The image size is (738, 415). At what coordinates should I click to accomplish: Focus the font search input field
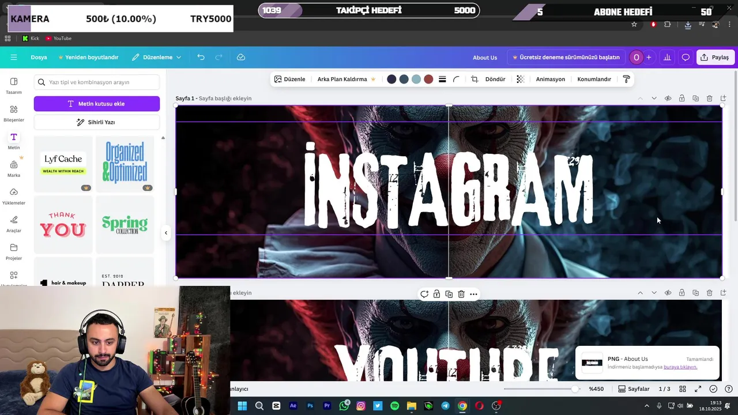click(97, 82)
